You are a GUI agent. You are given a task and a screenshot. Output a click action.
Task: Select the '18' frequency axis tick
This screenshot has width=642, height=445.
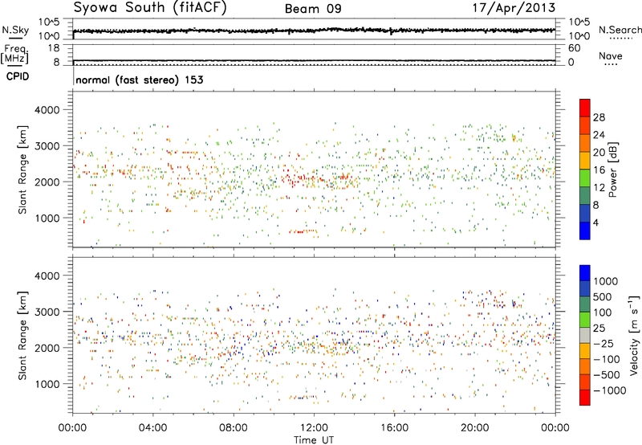54,48
